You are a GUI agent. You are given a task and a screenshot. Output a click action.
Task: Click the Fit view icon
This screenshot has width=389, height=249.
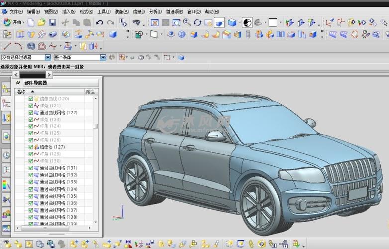point(155,22)
